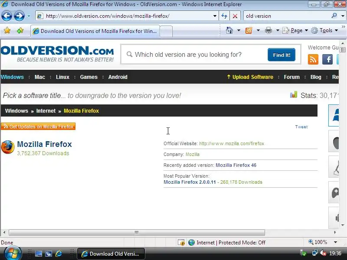Click the red Stop loading icon

235,16
